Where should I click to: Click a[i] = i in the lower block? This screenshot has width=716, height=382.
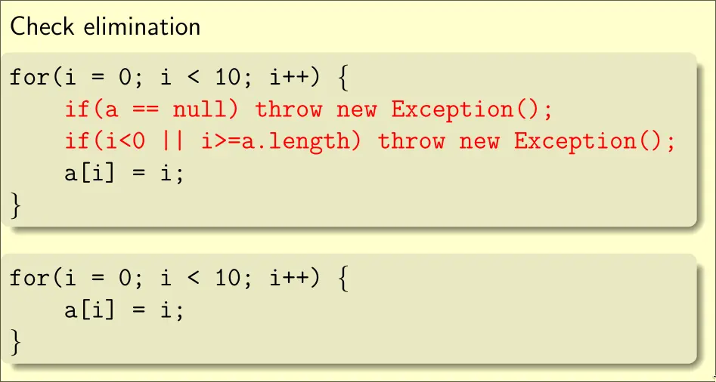coord(124,310)
